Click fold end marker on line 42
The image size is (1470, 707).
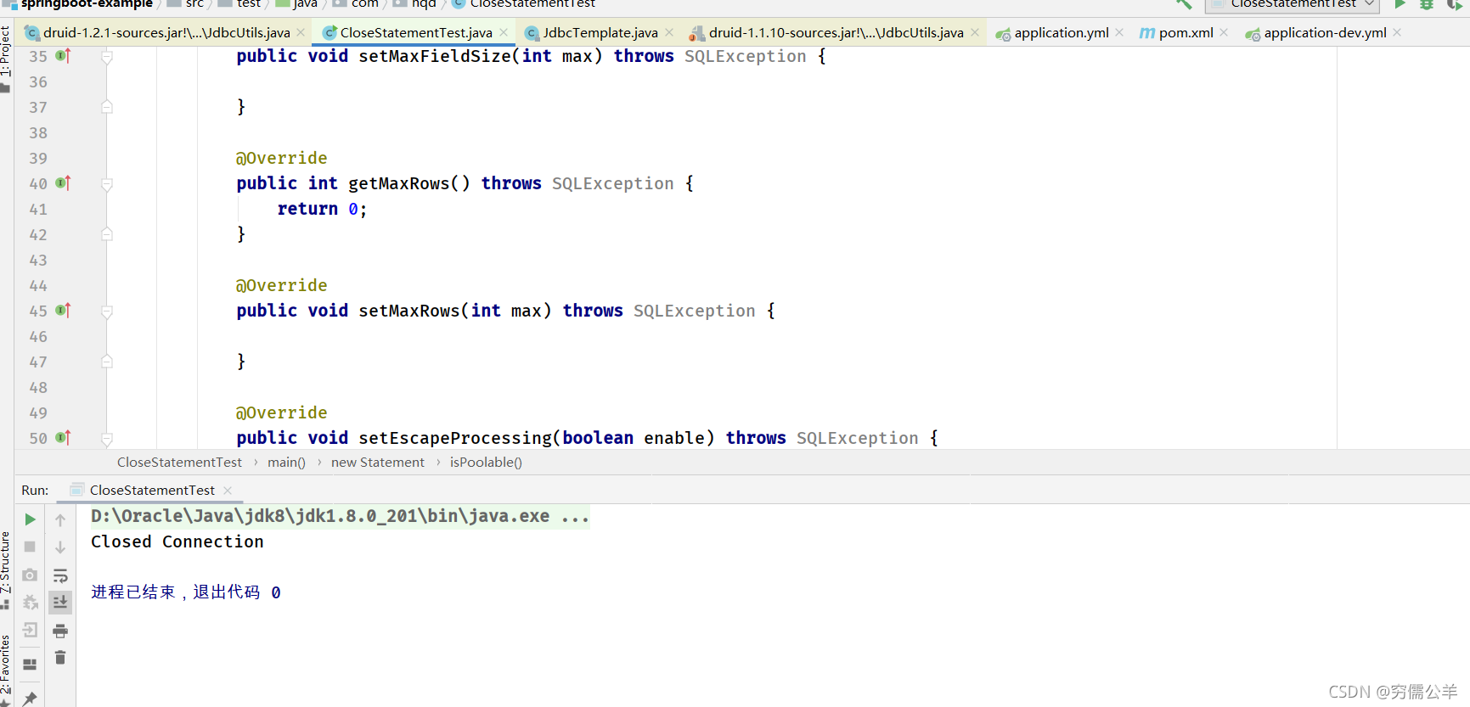point(107,234)
